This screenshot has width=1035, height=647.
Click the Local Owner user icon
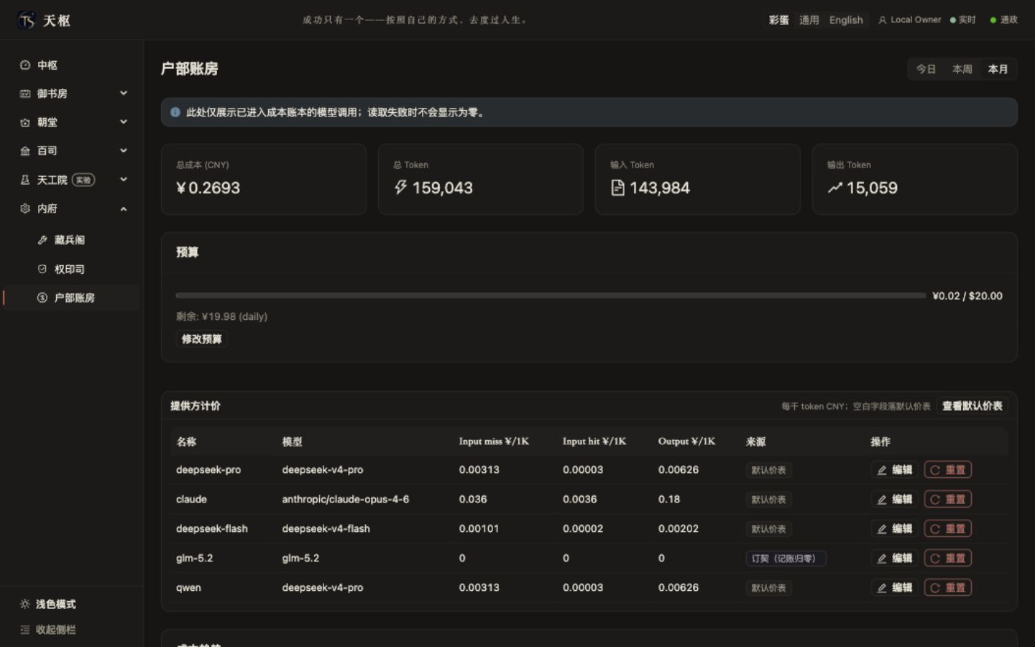[883, 20]
